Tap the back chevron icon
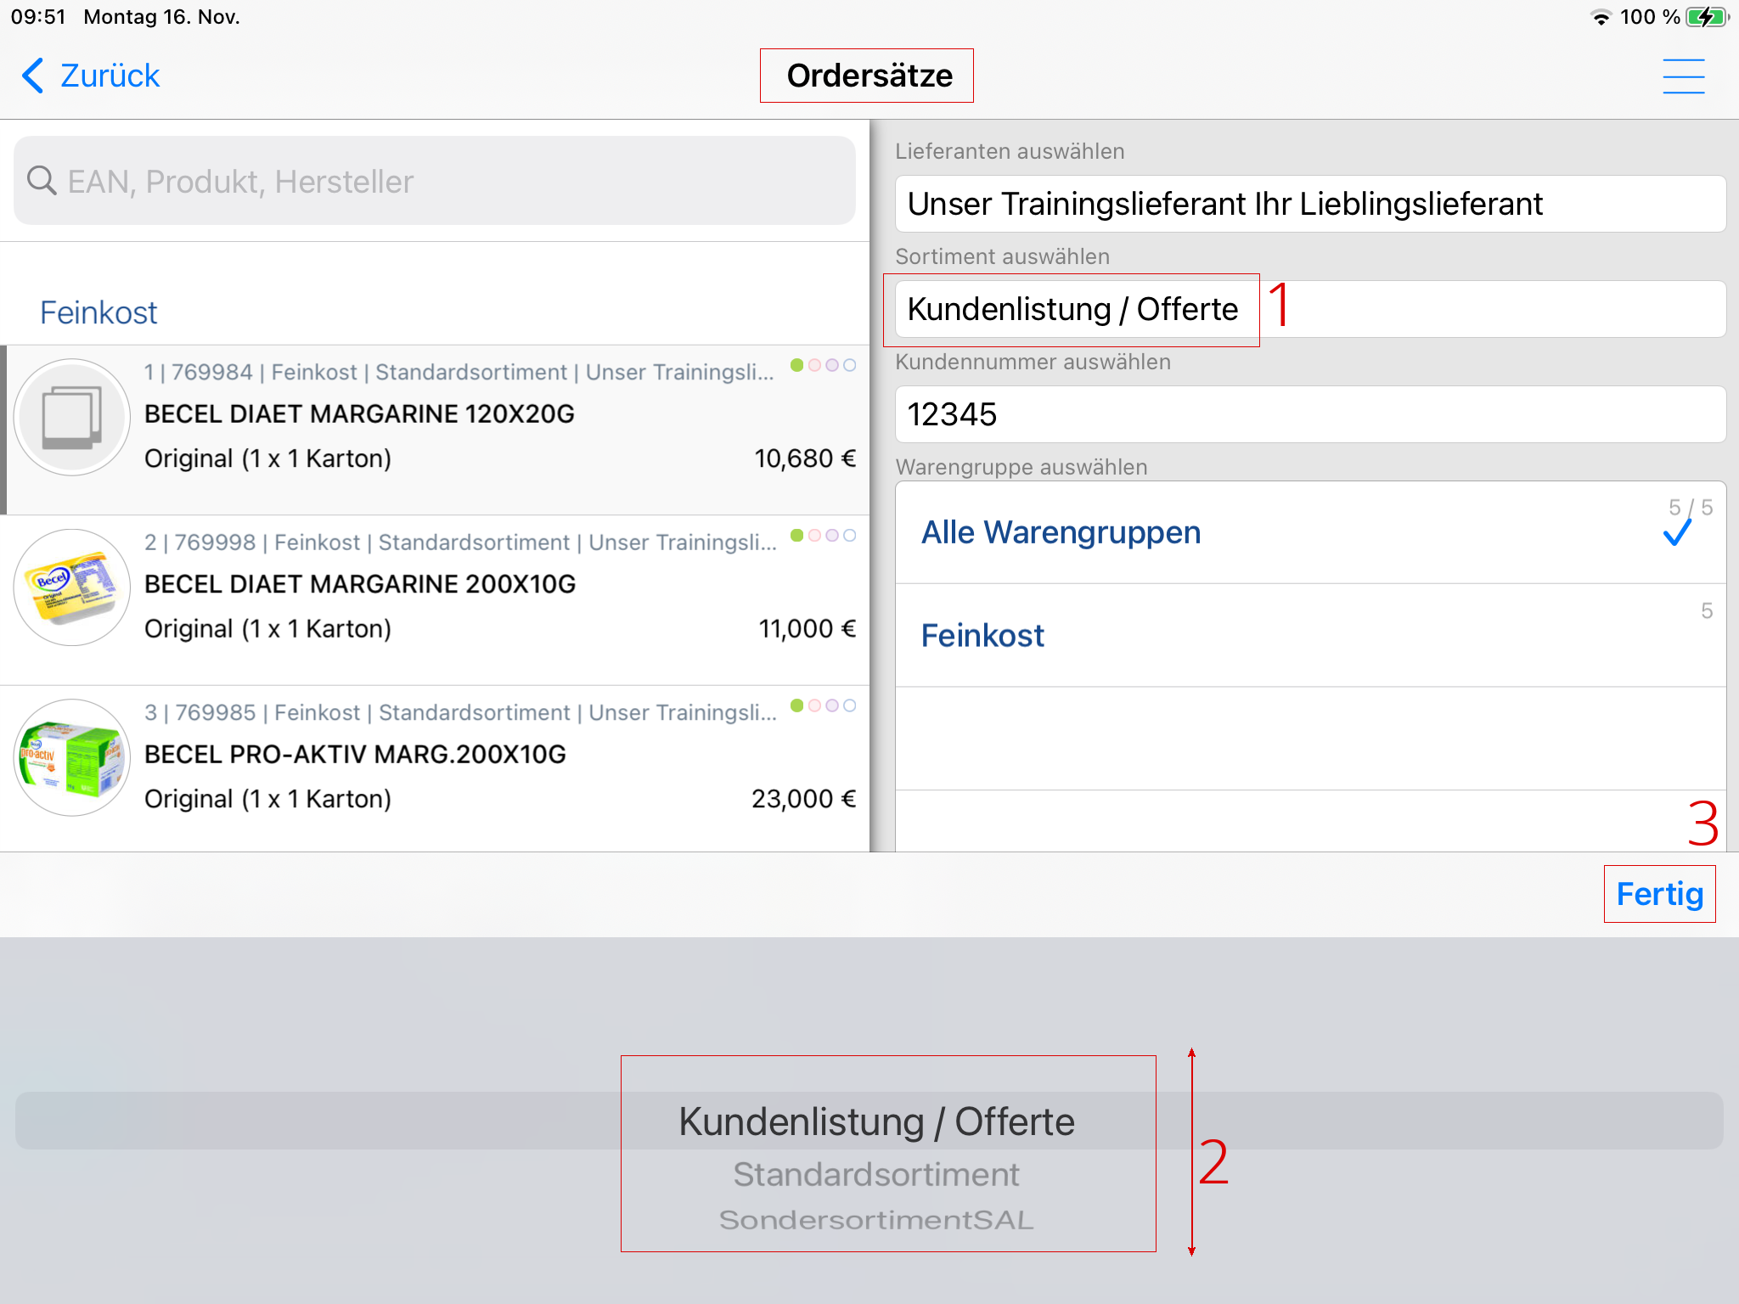 coord(32,76)
